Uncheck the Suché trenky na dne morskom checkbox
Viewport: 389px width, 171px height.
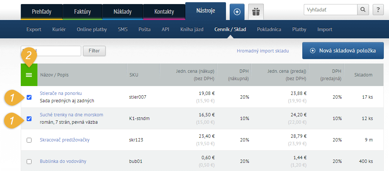click(29, 119)
